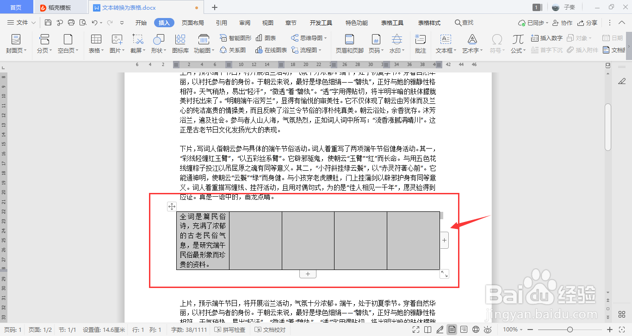This screenshot has width=632, height=336.
Task: Switch to the 页面布局 ribbon tab
Action: click(192, 23)
